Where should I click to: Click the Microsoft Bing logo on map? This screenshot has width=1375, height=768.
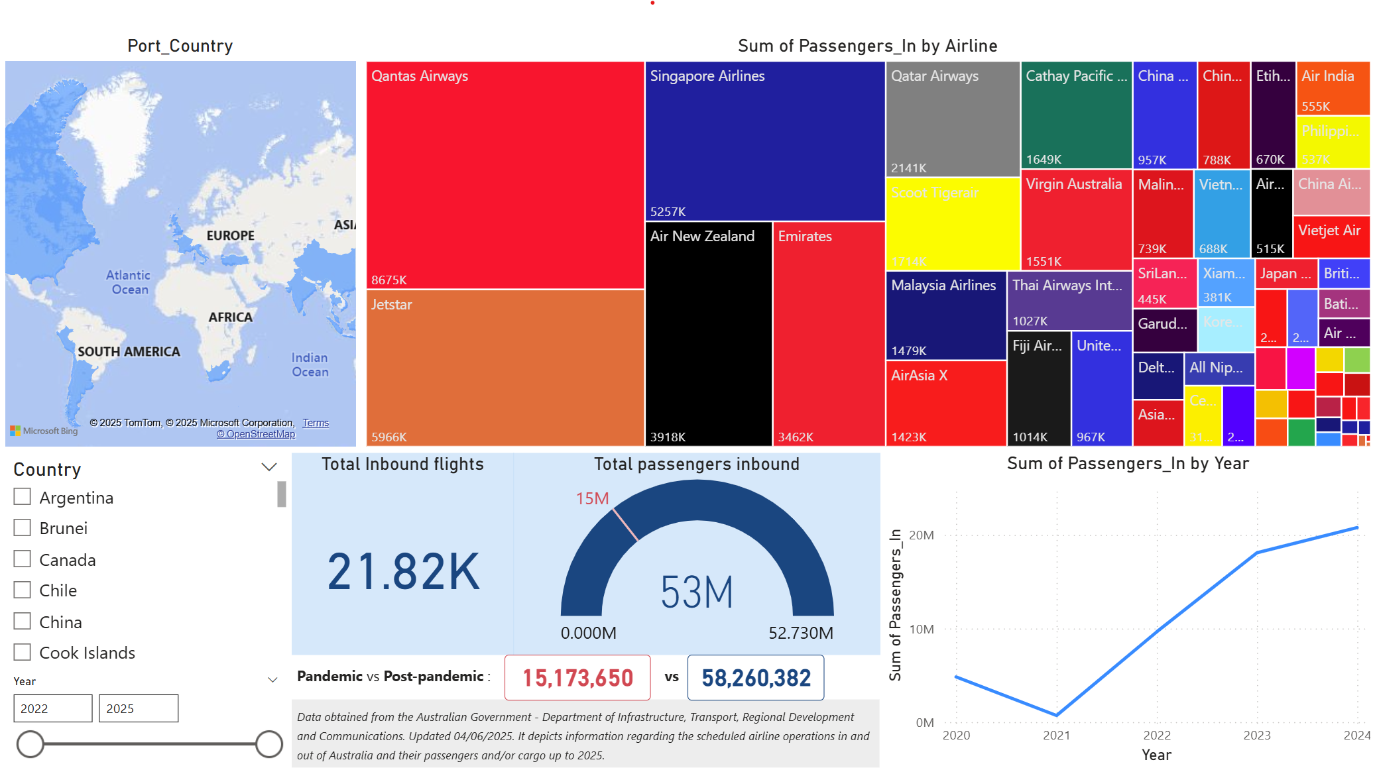pos(44,431)
